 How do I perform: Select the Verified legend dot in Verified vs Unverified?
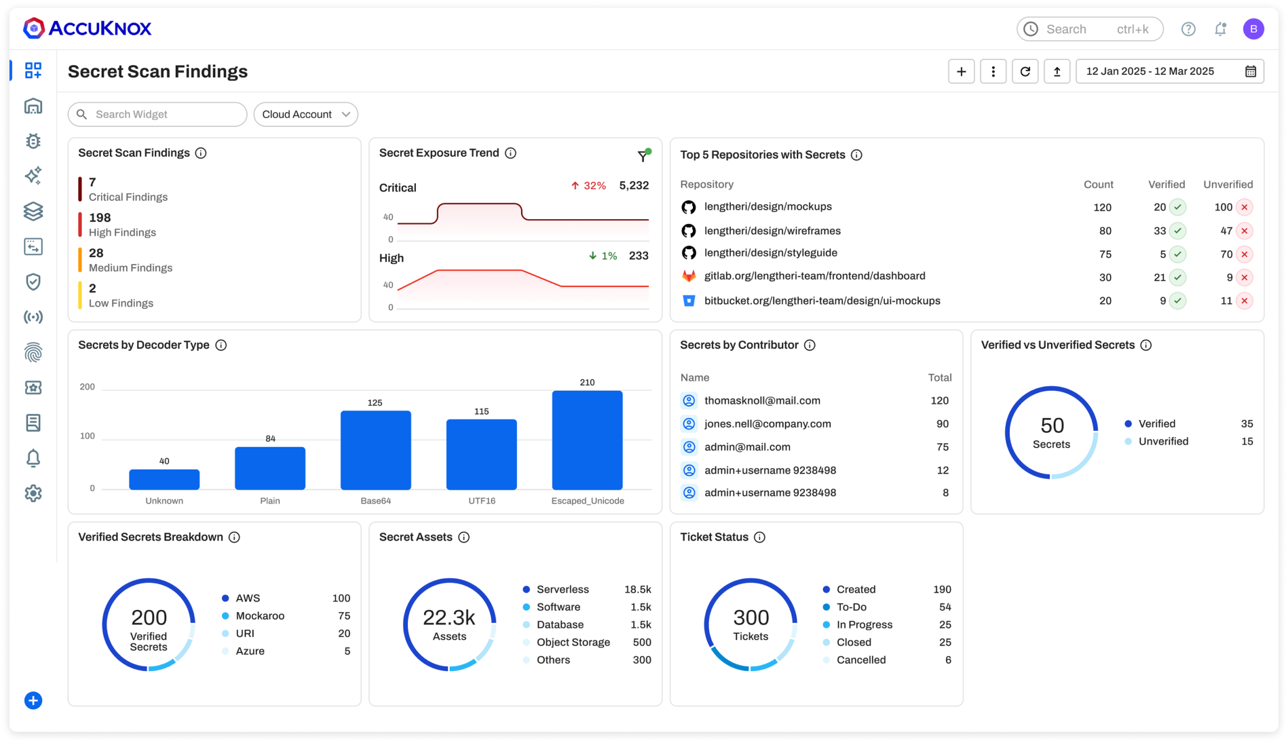click(x=1128, y=423)
